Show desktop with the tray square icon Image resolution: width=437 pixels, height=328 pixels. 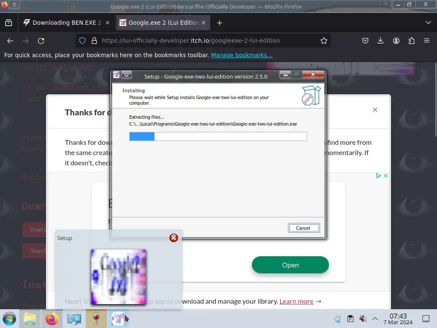(x=426, y=319)
